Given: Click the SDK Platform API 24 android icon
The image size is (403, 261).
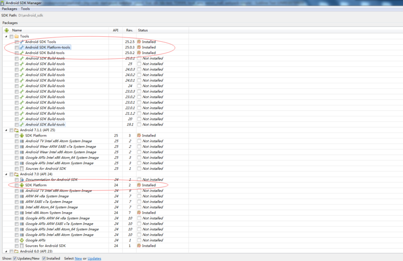Looking at the screenshot, I should pos(22,185).
